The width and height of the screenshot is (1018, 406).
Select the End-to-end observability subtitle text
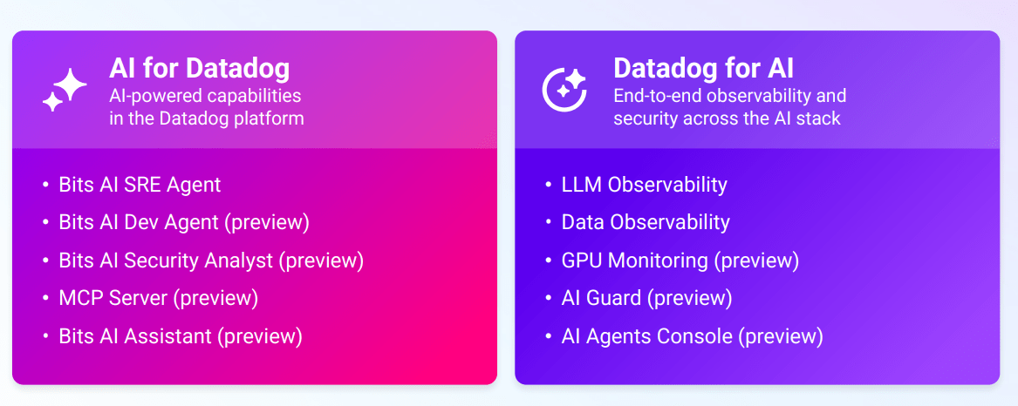coord(729,106)
